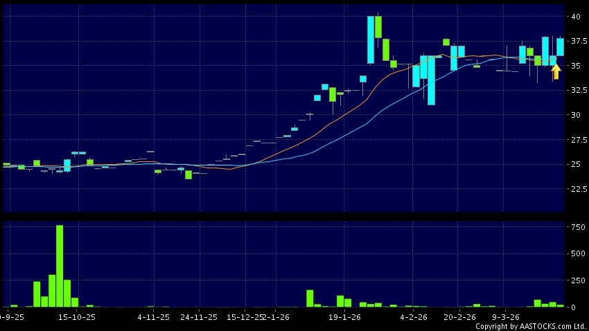Click the 15-10-25 date label
This screenshot has width=589, height=331.
[77, 317]
